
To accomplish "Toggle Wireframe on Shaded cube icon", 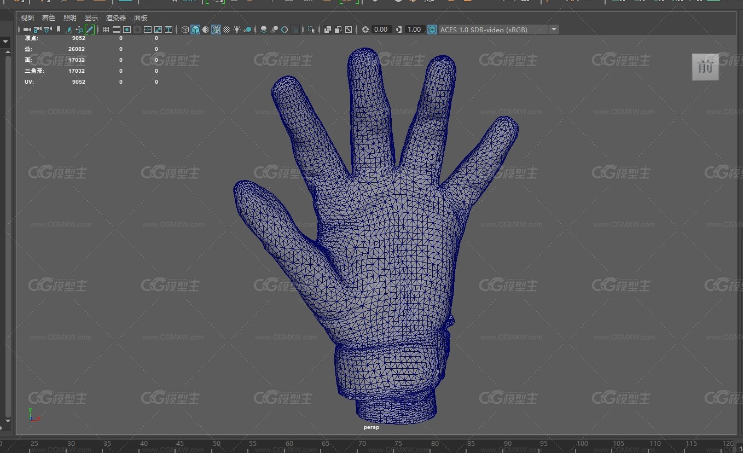I will 216,30.
